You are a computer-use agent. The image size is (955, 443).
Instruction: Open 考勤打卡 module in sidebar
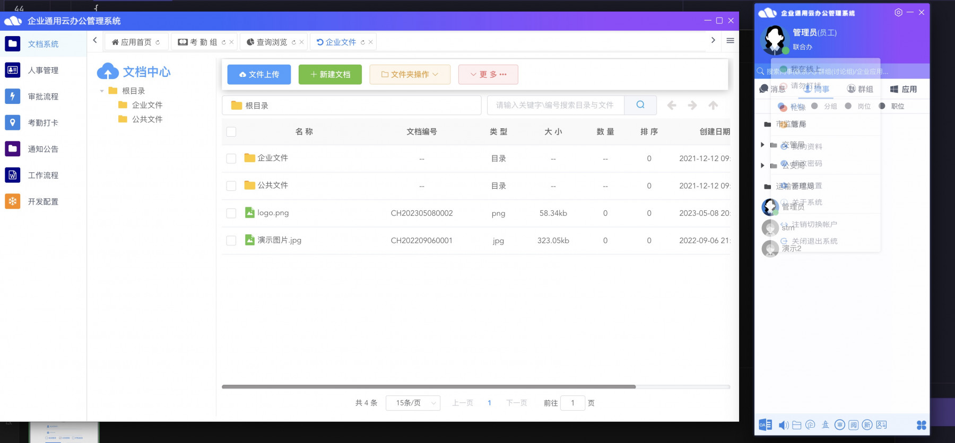point(43,122)
